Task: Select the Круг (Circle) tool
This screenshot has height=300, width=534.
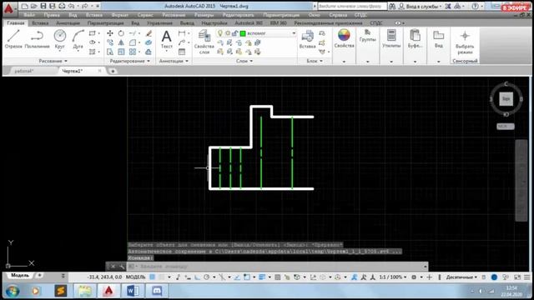Action: coord(59,39)
